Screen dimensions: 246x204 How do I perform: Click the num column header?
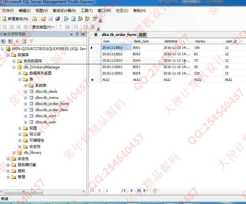[x=116, y=41]
